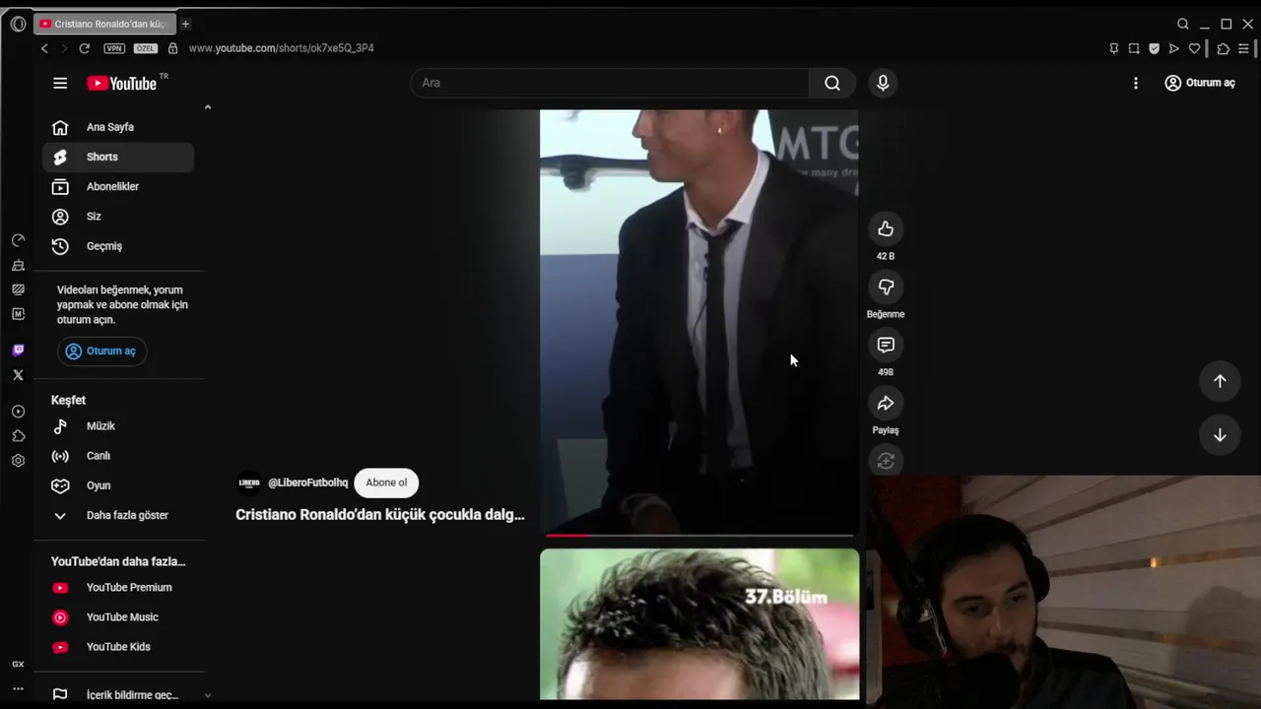Open the paper-plane send icon in toolbar
The width and height of the screenshot is (1261, 709).
(1174, 48)
